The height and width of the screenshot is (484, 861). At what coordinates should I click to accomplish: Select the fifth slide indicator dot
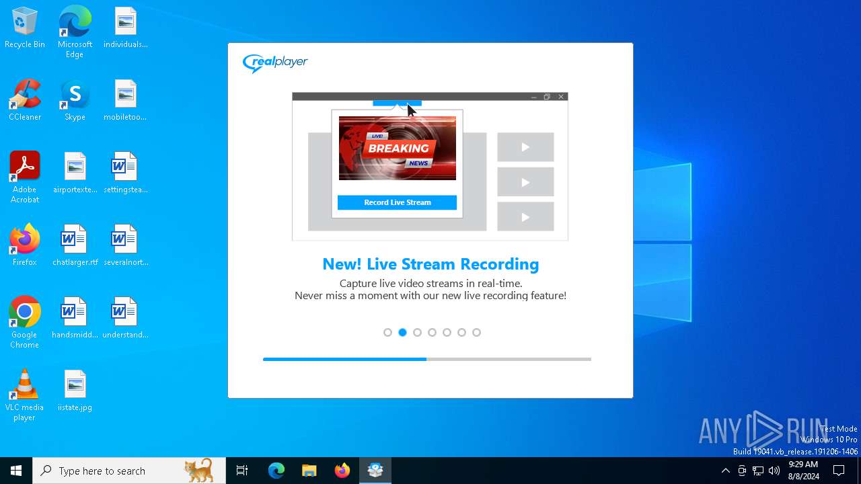(447, 332)
